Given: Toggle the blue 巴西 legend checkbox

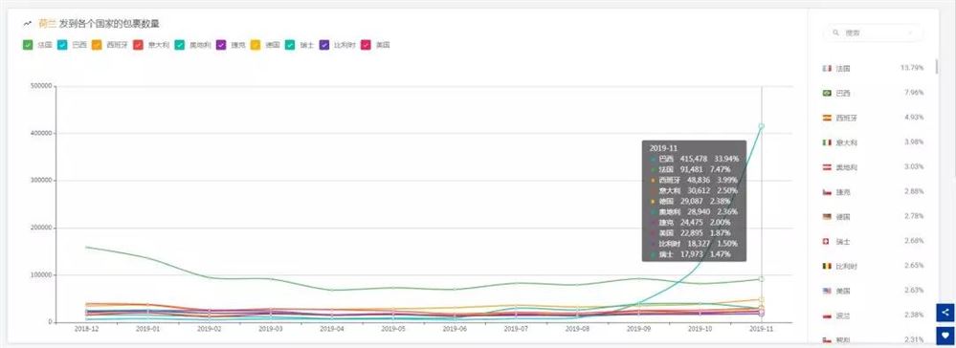Looking at the screenshot, I should (62, 45).
